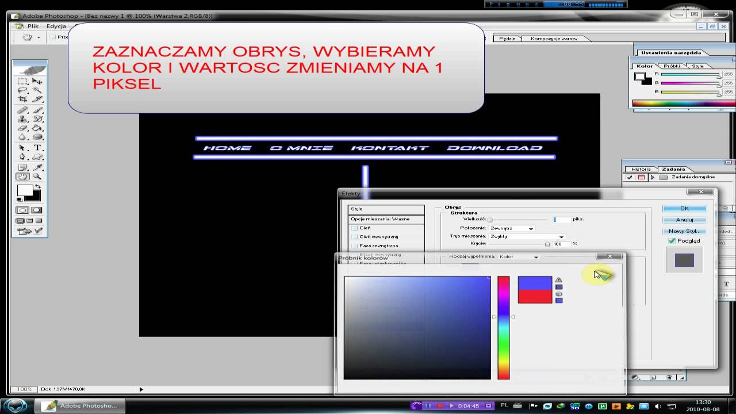Image resolution: width=736 pixels, height=414 pixels.
Task: Toggle the Podgląd preview checkbox
Action: tap(672, 241)
